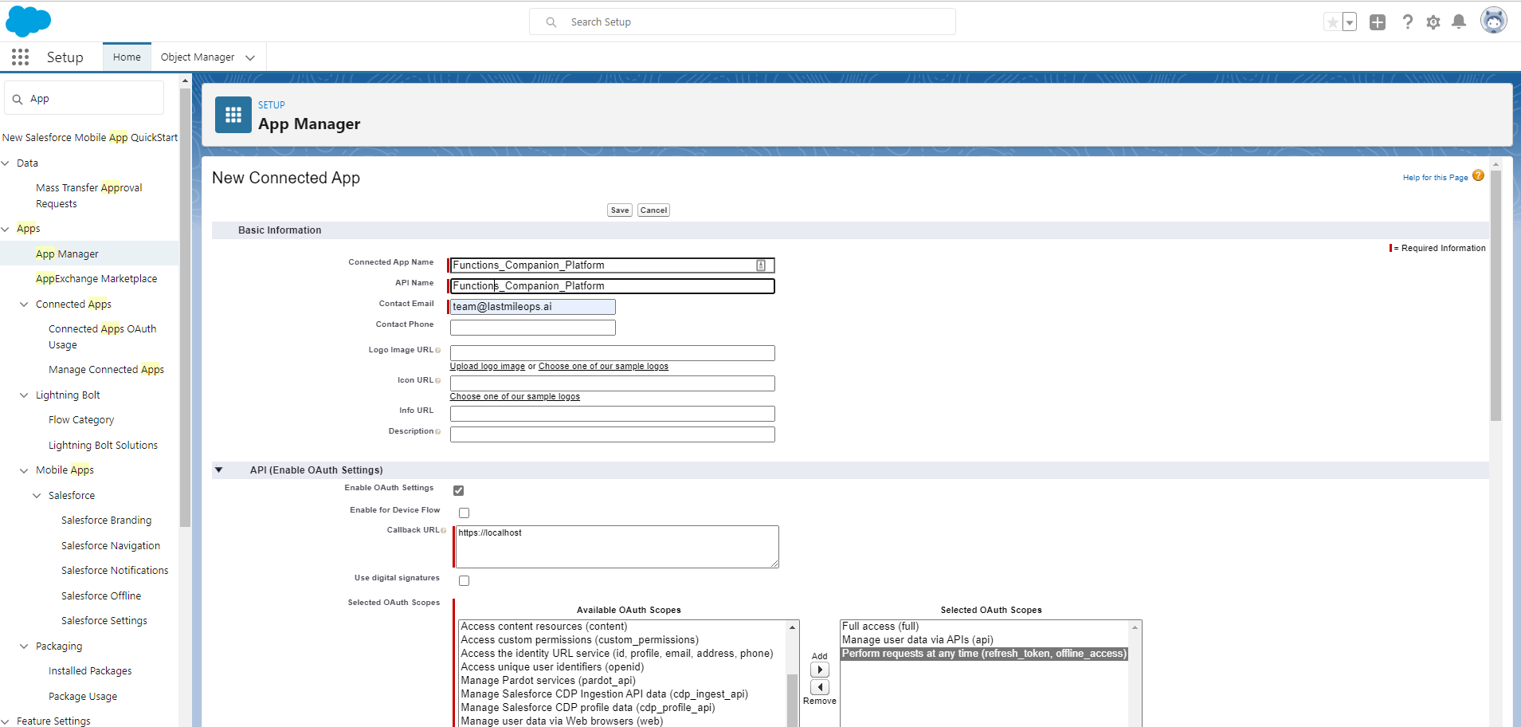Open Connected Apps OAuth Usage

click(102, 336)
